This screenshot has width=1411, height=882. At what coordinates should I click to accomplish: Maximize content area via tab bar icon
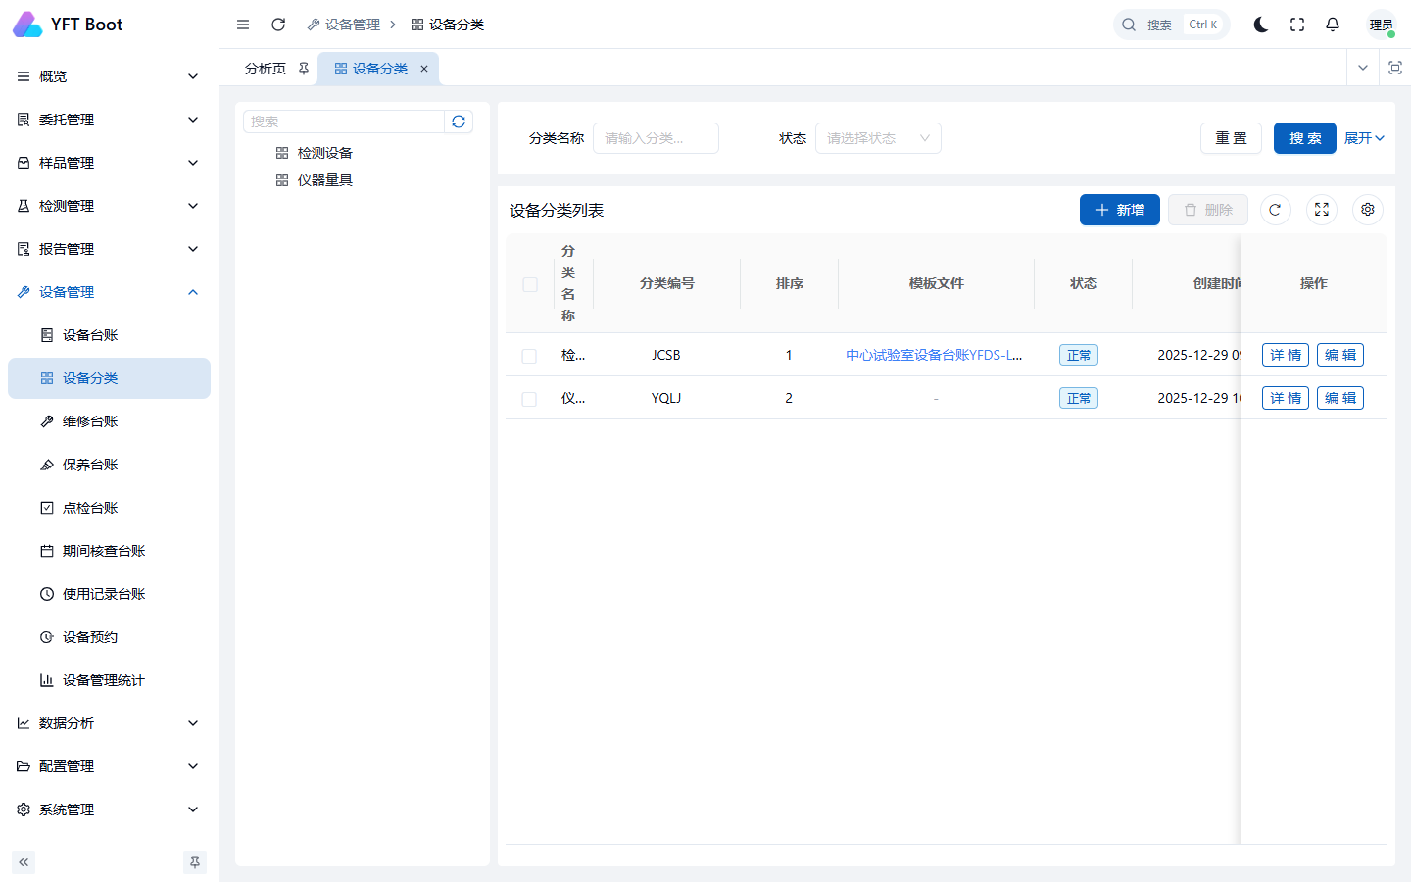(x=1395, y=68)
